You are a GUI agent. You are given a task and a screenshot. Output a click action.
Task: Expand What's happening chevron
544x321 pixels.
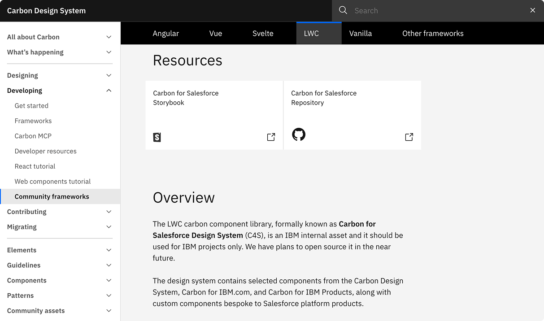(x=109, y=52)
